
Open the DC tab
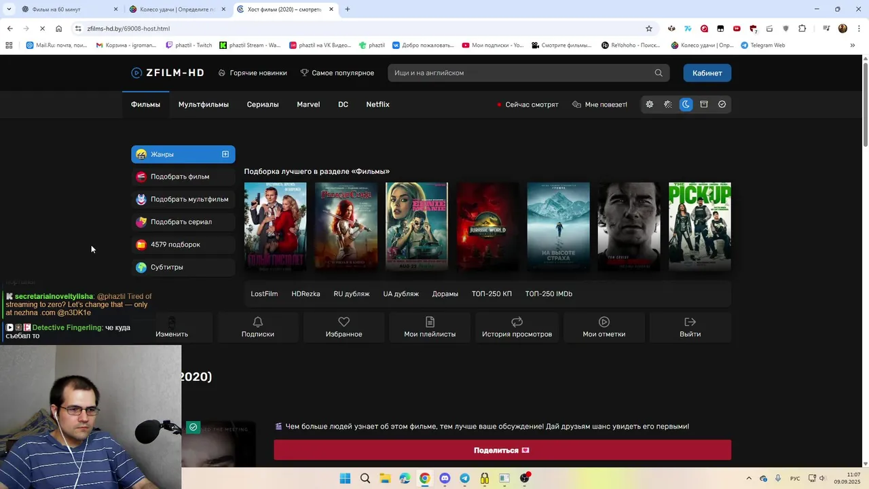coord(343,105)
